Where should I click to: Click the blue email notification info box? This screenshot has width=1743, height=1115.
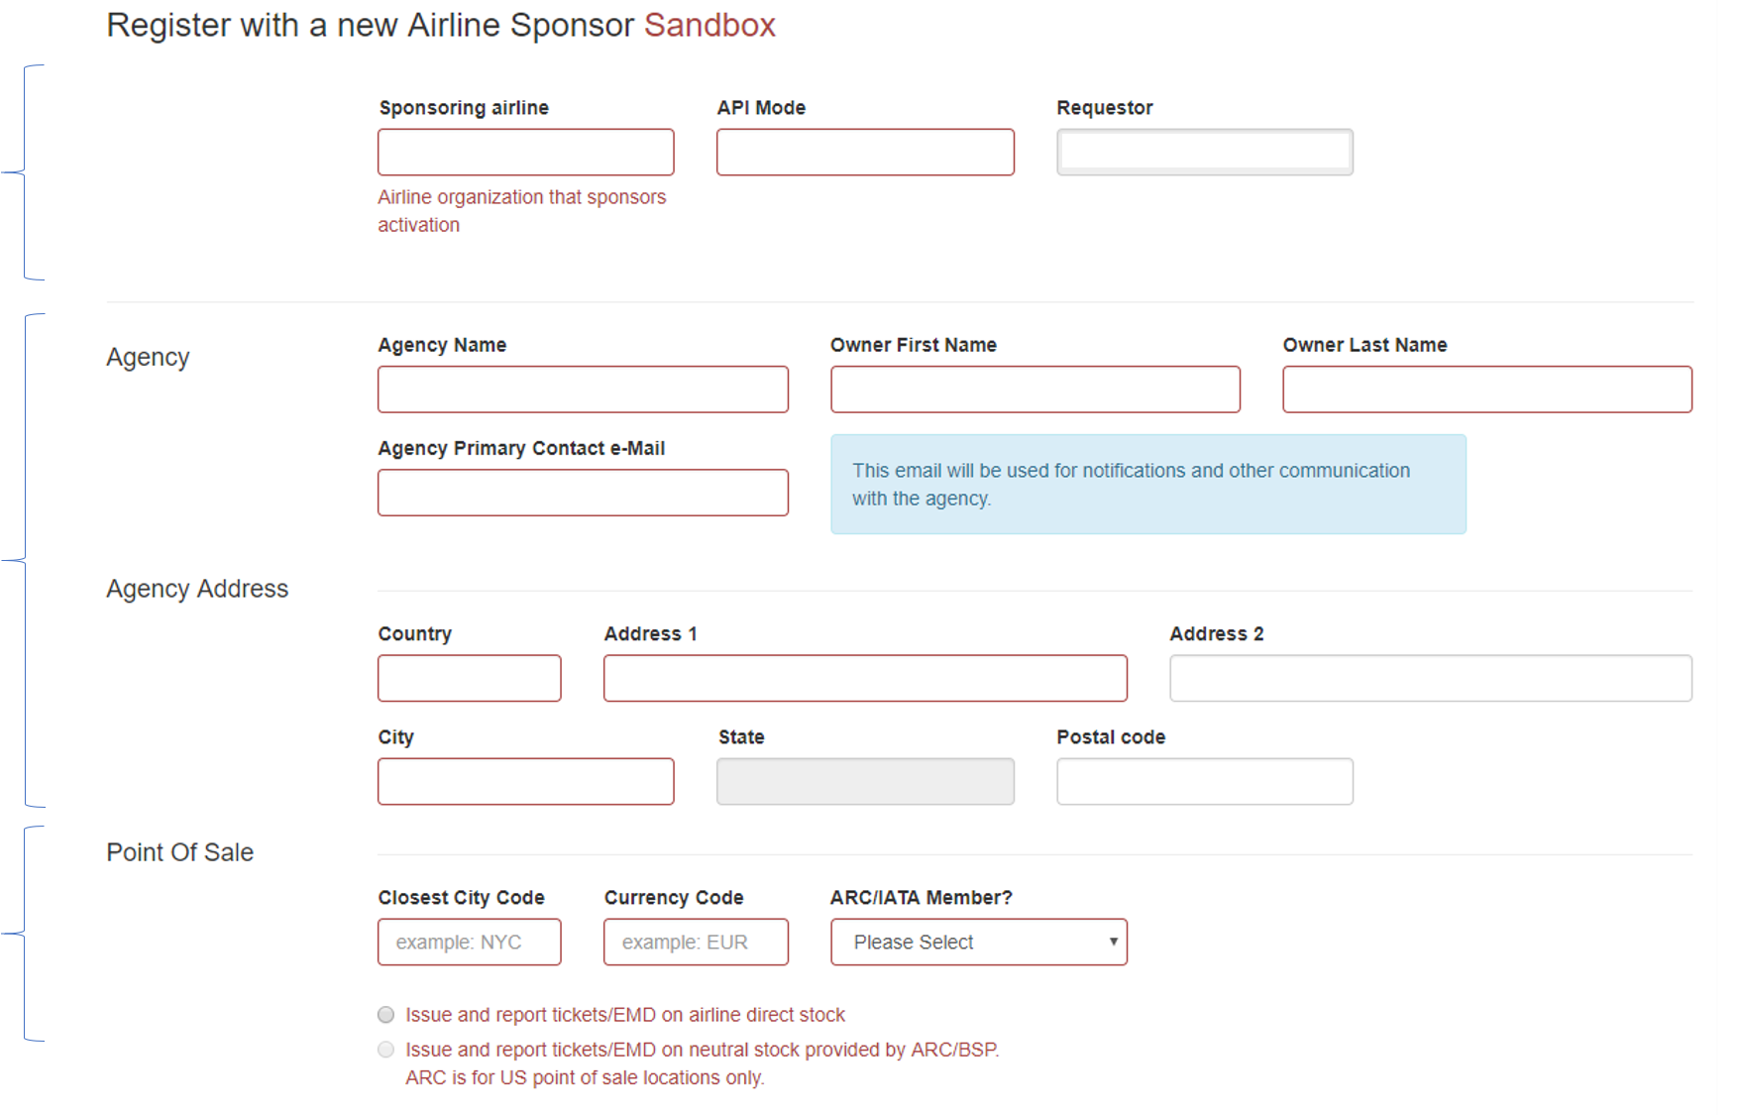pyautogui.click(x=1148, y=485)
